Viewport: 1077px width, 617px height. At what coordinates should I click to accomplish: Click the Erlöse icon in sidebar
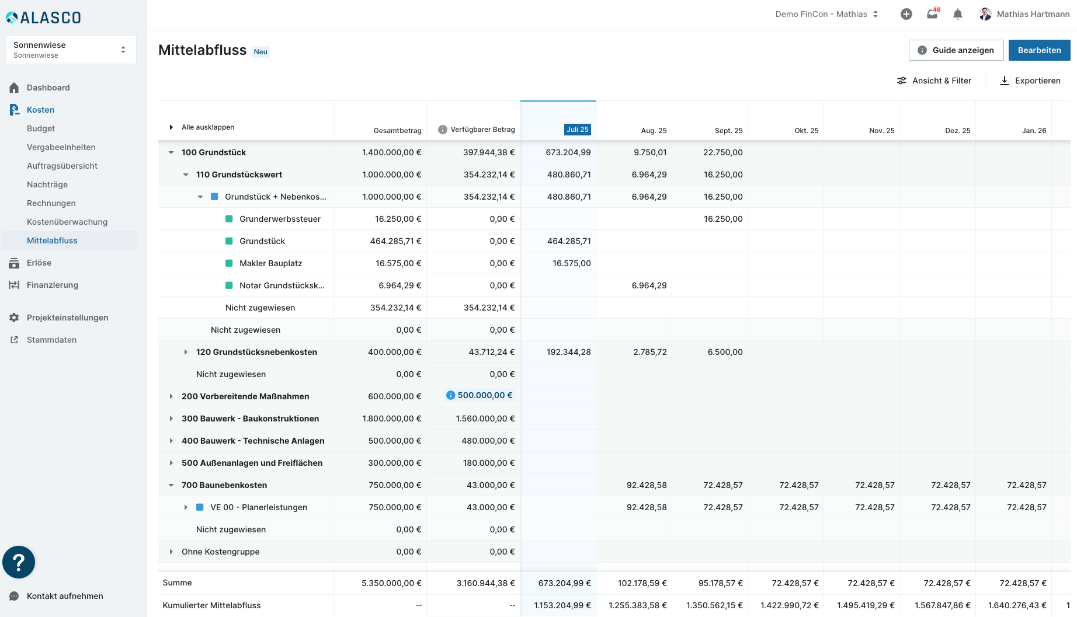14,263
